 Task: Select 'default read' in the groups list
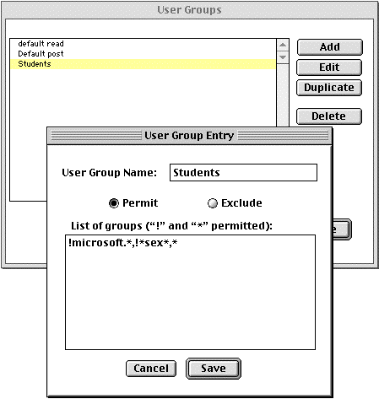click(143, 44)
